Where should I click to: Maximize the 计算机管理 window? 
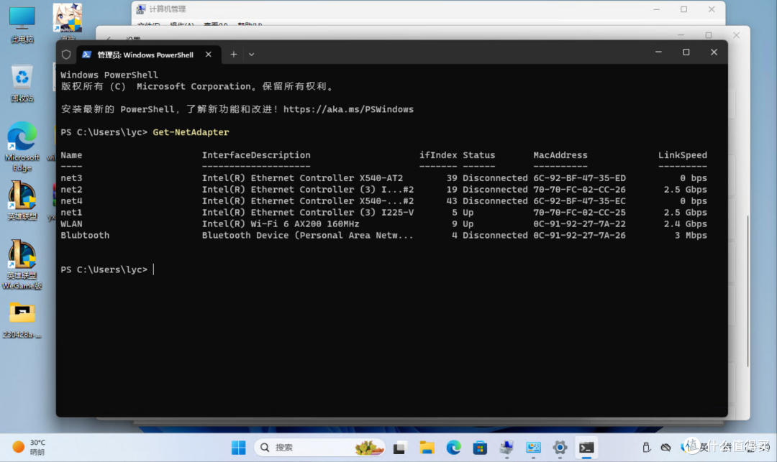click(684, 9)
